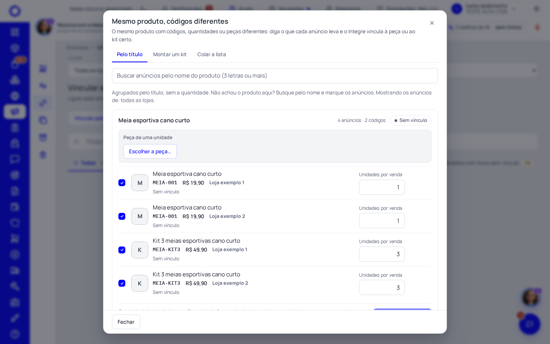Edit units per sale for MEIA-KIT3 Loja exemplo 1
The image size is (550, 344).
coord(382,254)
